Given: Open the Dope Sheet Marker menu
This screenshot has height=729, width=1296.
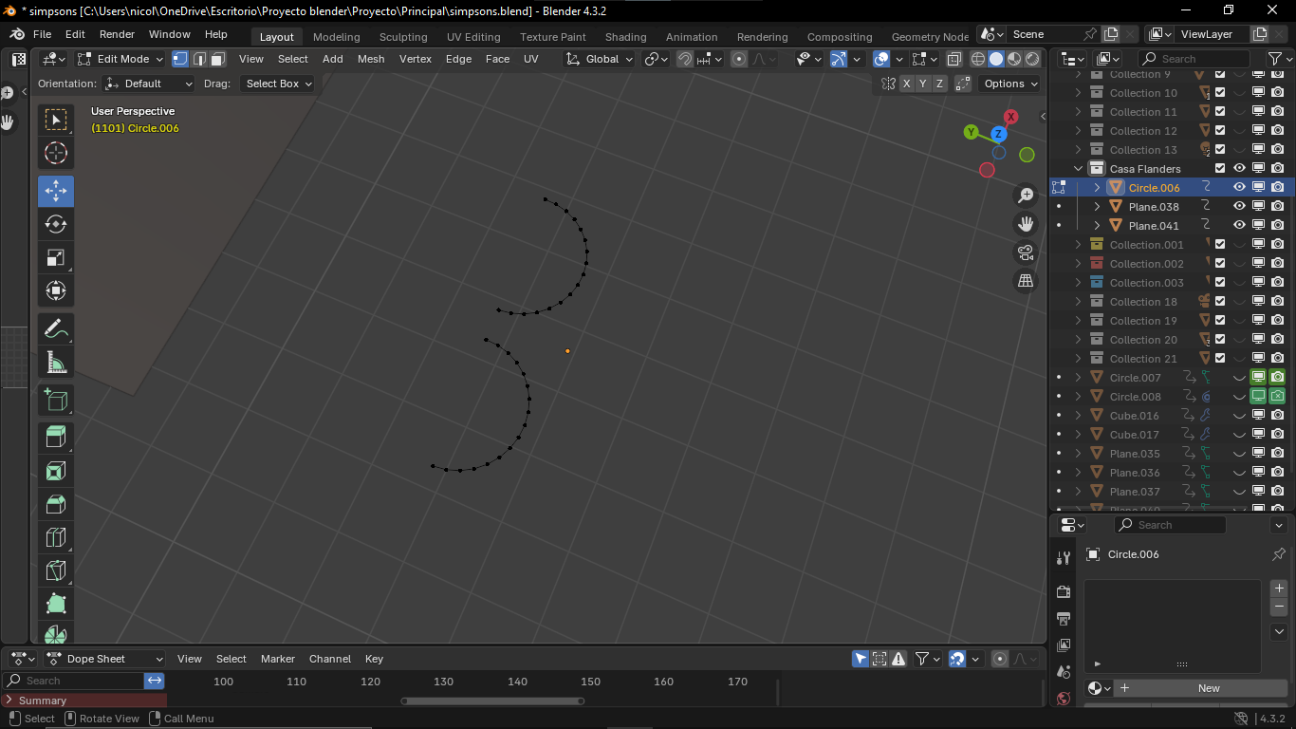Looking at the screenshot, I should click(x=278, y=659).
